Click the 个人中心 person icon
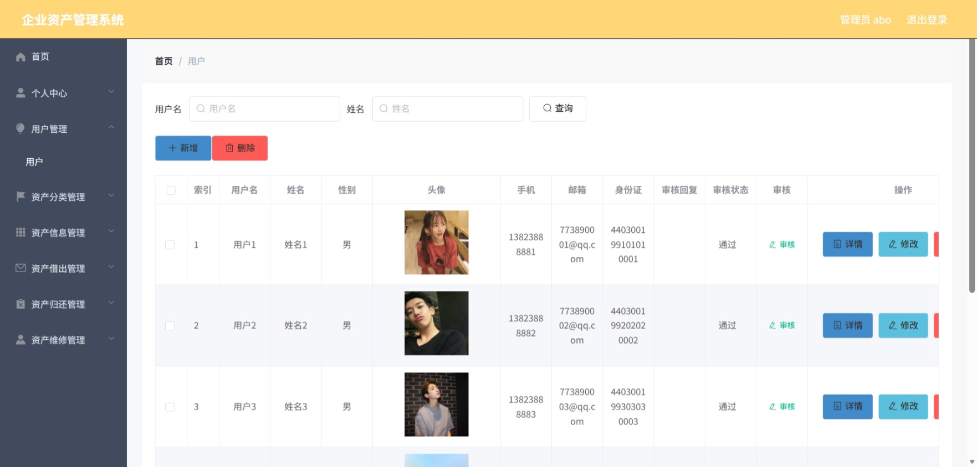Image resolution: width=977 pixels, height=467 pixels. click(21, 93)
